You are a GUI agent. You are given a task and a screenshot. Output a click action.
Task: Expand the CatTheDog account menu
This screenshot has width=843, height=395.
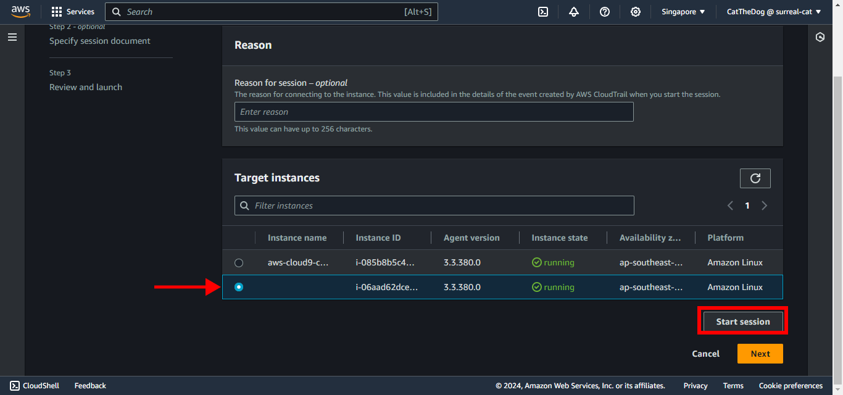point(774,12)
